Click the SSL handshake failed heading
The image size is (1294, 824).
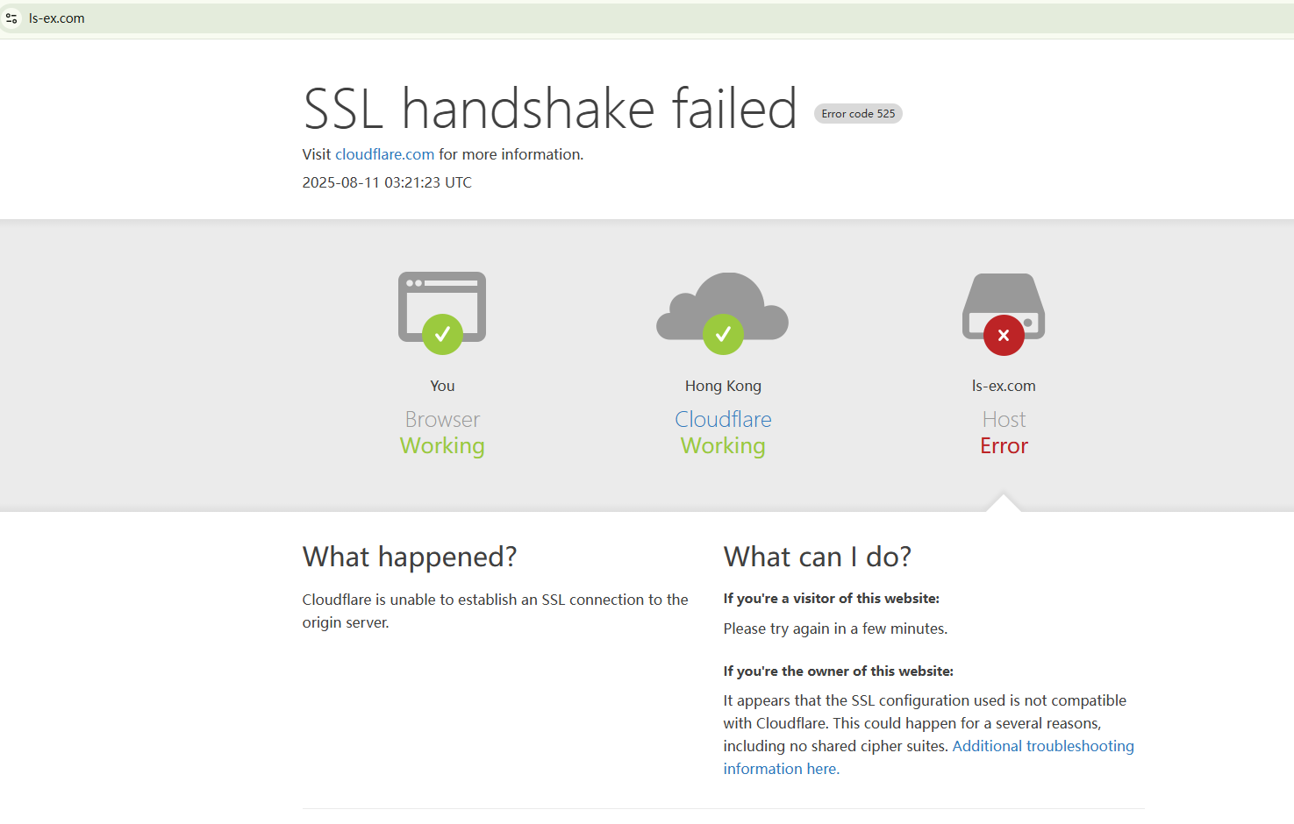pyautogui.click(x=549, y=109)
